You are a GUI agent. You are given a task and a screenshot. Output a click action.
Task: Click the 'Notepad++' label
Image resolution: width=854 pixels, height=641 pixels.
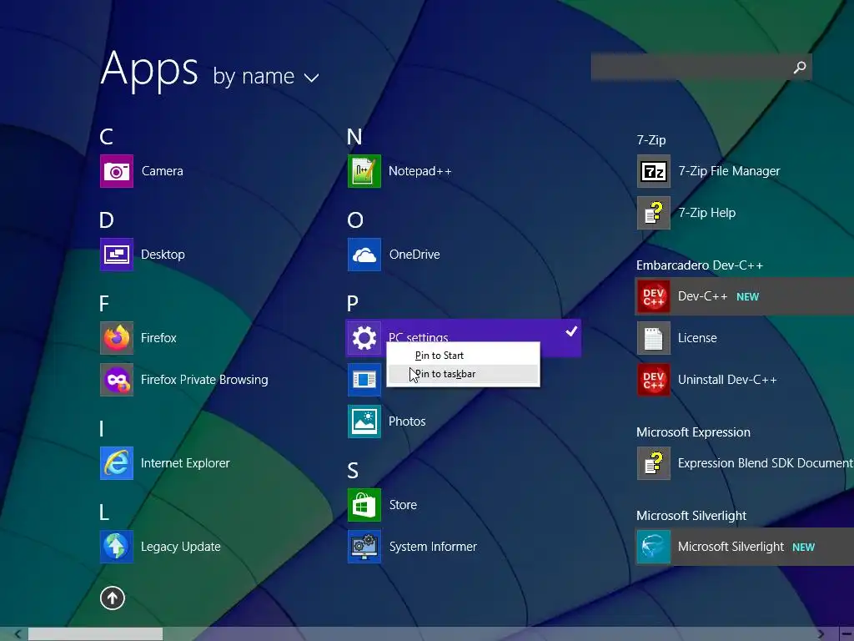[x=420, y=171]
